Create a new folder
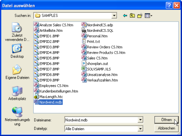 (140, 16)
